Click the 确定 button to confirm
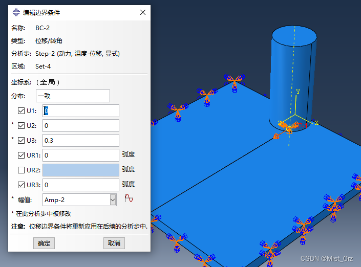 44,243
